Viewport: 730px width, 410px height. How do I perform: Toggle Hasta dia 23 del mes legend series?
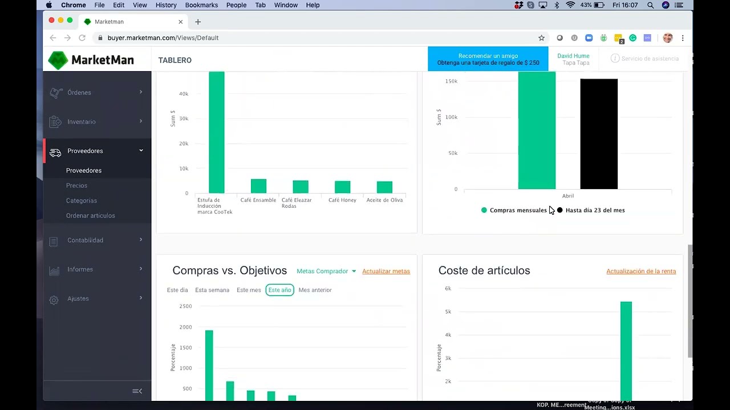pyautogui.click(x=591, y=210)
